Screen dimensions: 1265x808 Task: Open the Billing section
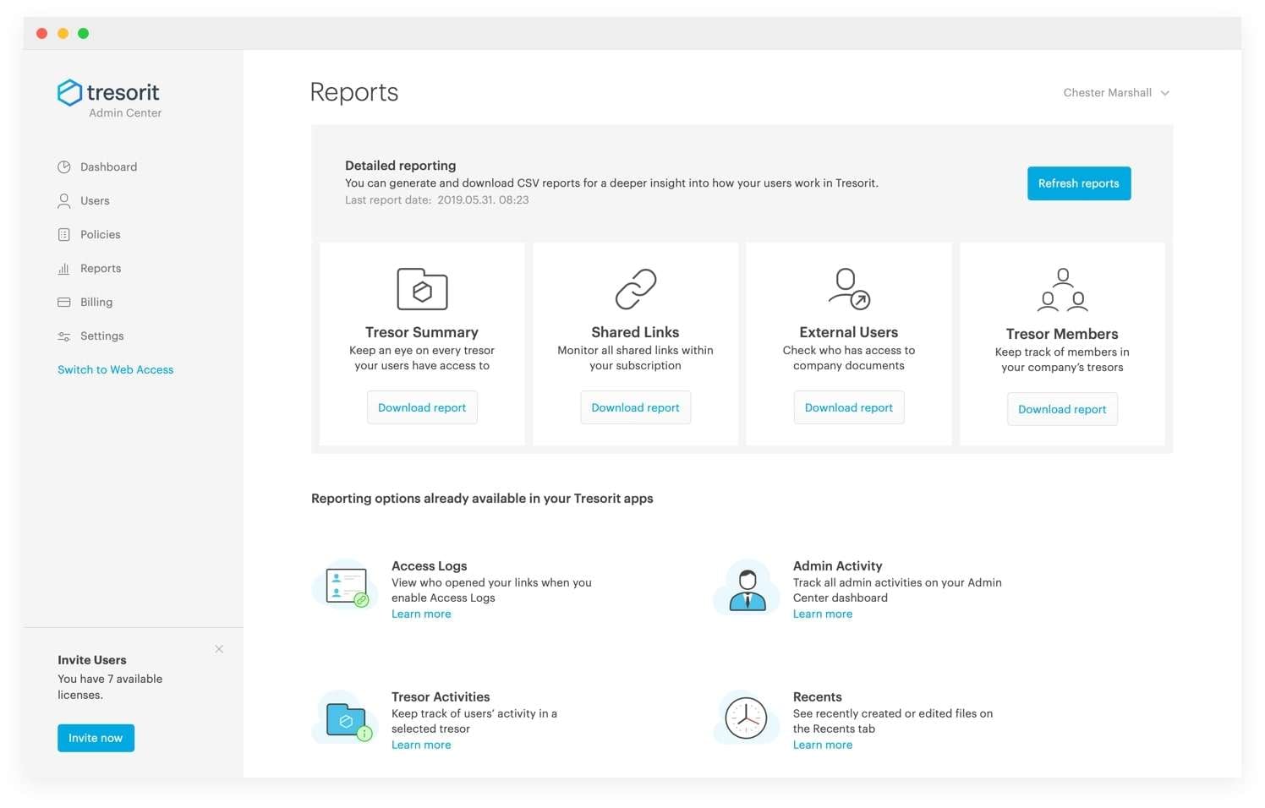(x=96, y=303)
